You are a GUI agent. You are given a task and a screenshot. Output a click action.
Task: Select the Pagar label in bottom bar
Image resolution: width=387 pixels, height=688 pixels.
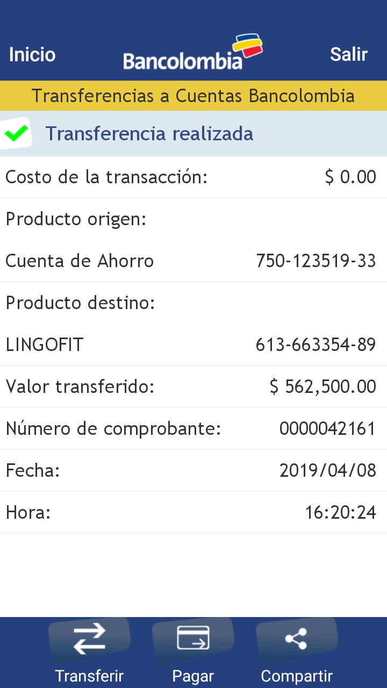(x=193, y=676)
